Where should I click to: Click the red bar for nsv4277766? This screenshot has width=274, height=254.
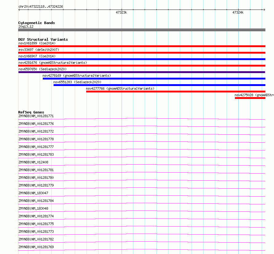(176, 92)
